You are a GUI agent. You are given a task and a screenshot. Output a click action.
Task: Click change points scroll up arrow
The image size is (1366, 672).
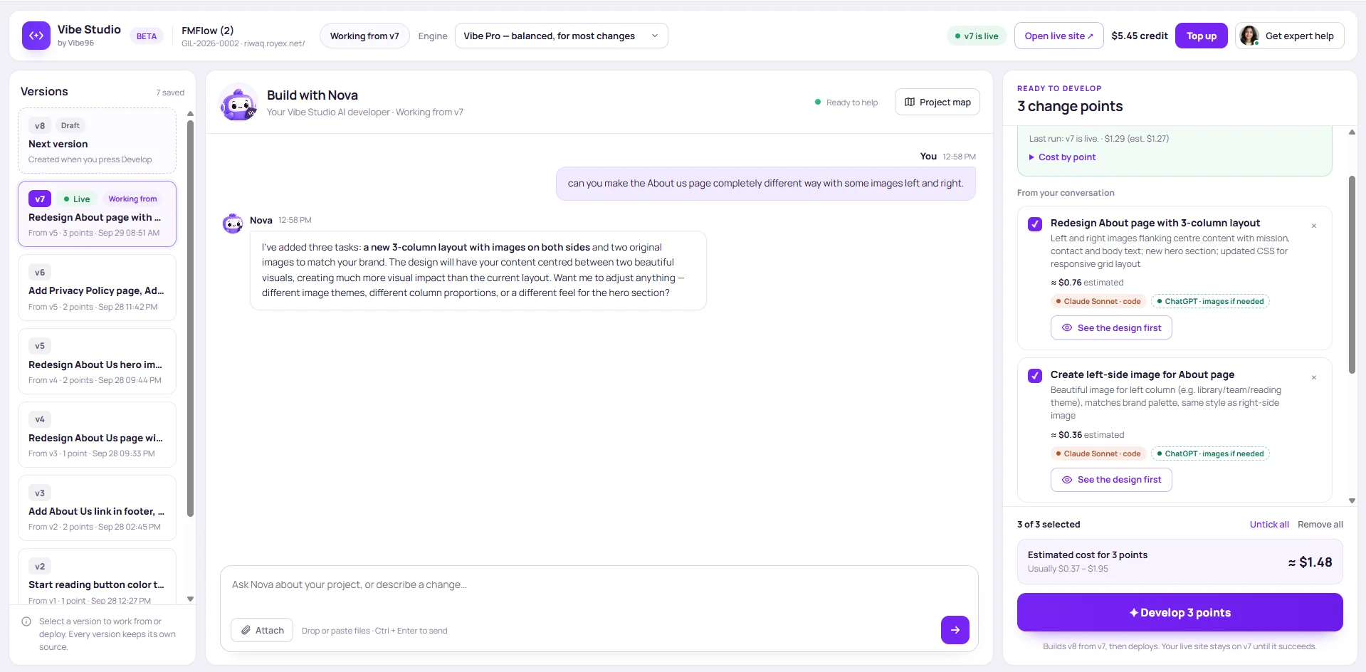1352,132
